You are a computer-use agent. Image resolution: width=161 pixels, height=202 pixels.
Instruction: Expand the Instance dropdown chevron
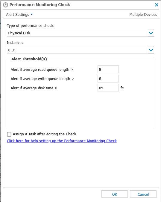(151, 50)
